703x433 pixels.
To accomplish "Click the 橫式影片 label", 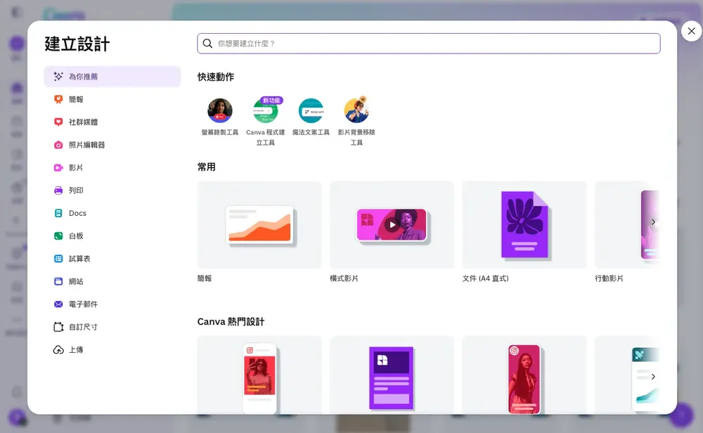I will (344, 278).
